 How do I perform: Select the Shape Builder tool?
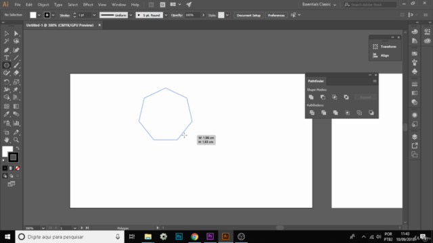[7, 97]
